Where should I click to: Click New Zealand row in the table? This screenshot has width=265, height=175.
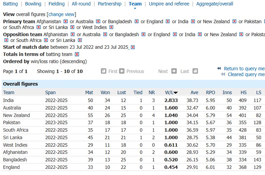133,115
